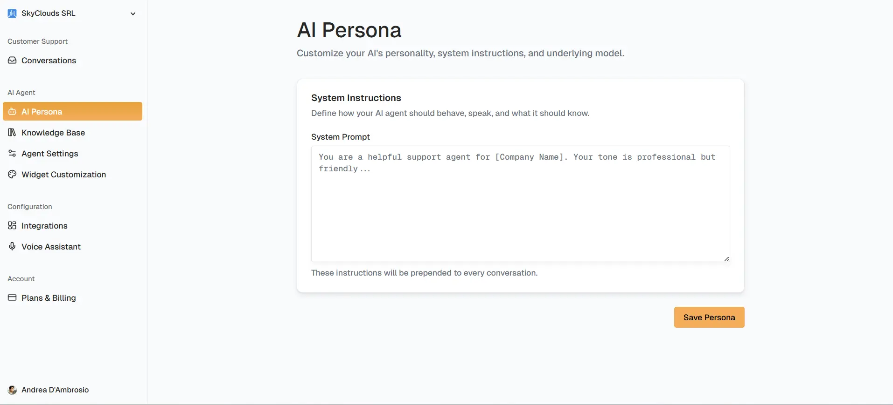Screen dimensions: 893x405
Task: Expand the SkyClouds SRL workspace chevron
Action: [133, 14]
